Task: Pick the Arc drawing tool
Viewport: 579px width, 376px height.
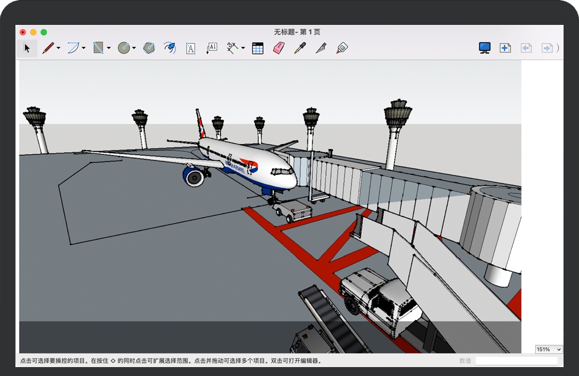Action: point(73,48)
